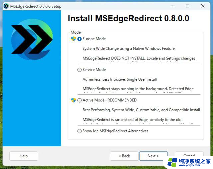Click the 'Mode' group label
The image size is (213, 169).
pos(76,32)
